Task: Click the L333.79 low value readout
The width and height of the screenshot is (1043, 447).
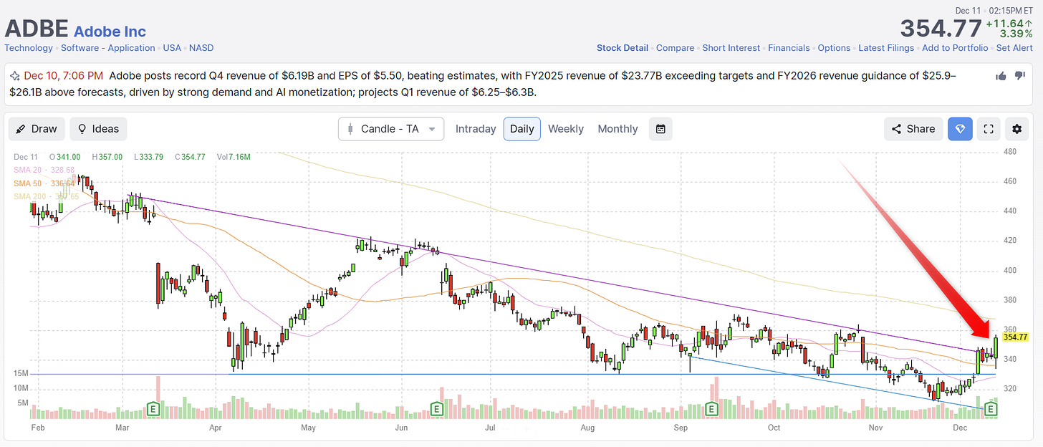Action: coord(150,157)
